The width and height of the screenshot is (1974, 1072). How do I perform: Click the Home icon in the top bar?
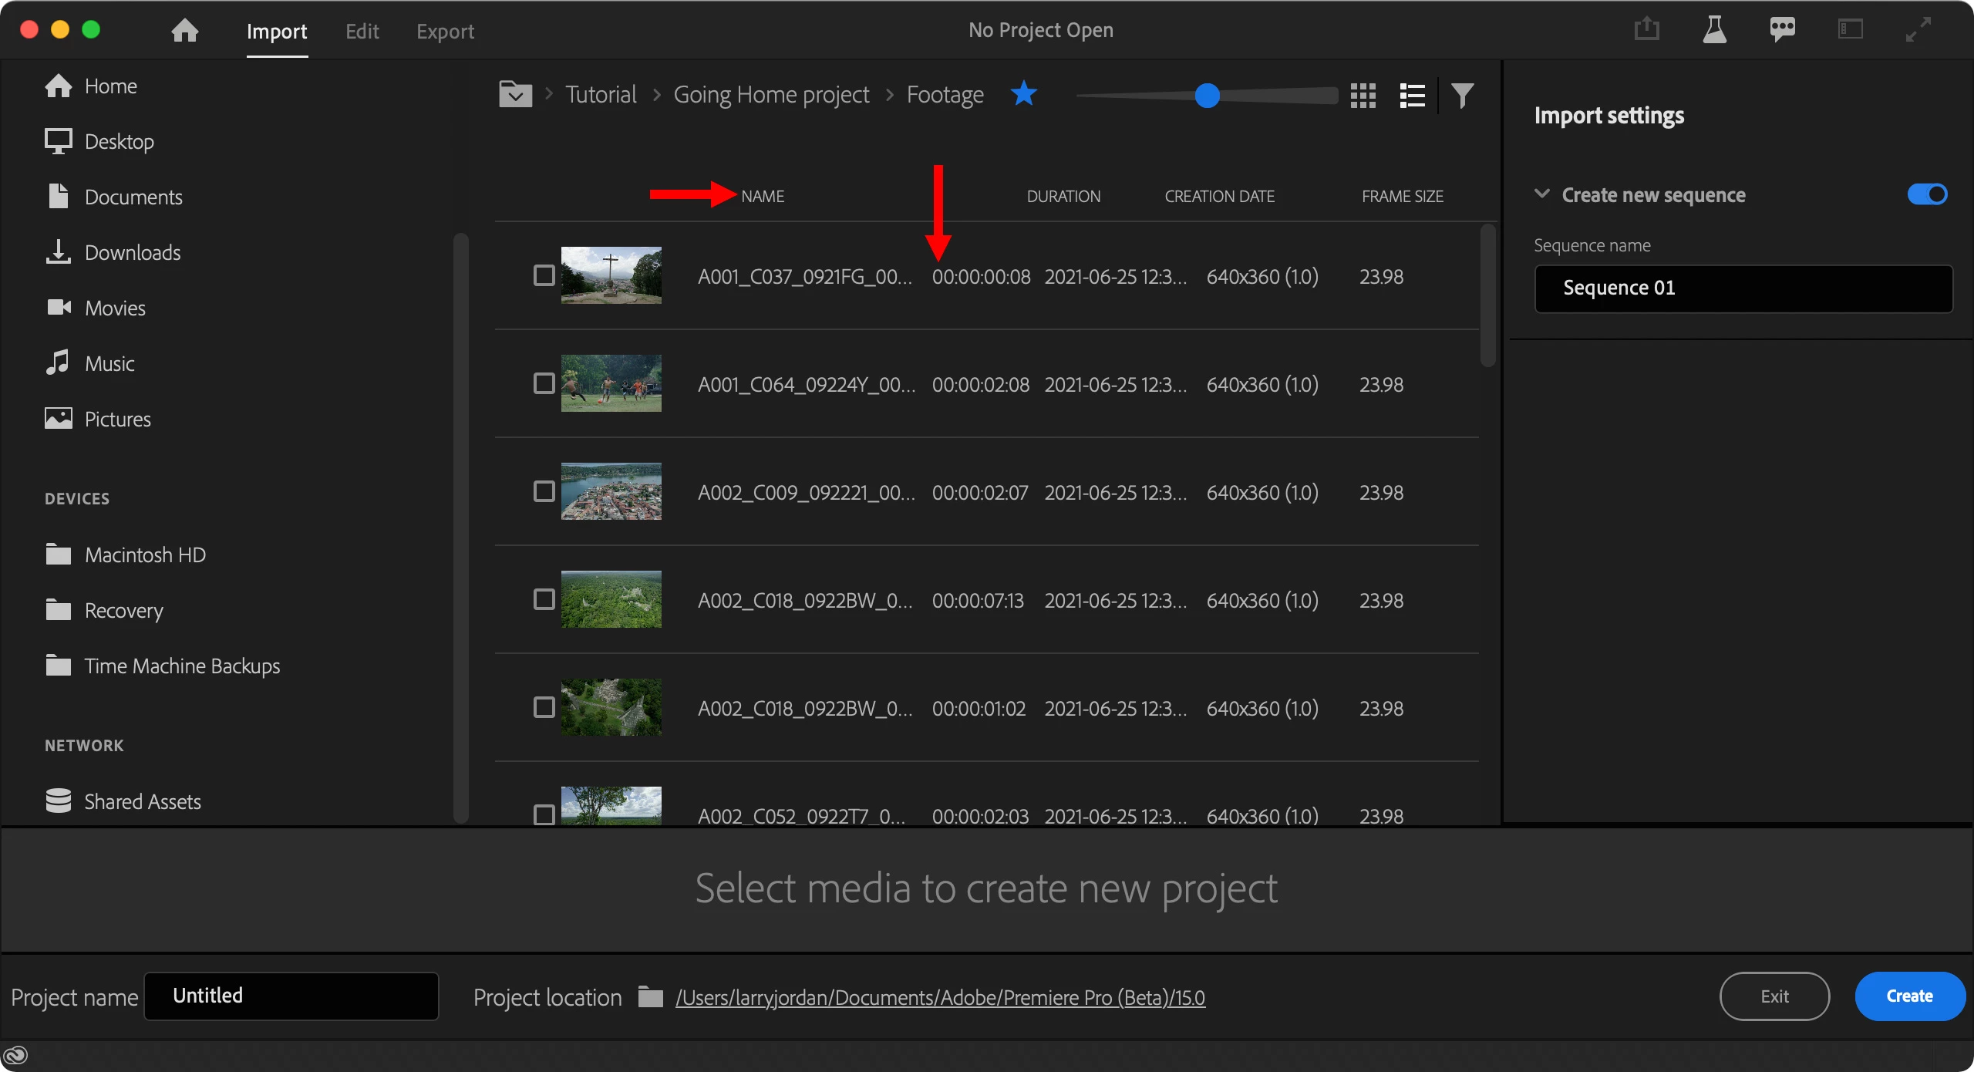point(185,31)
